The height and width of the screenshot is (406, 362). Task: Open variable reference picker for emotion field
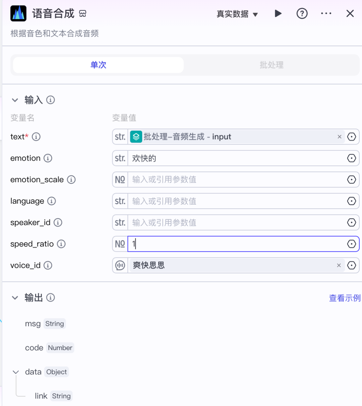pyautogui.click(x=352, y=158)
